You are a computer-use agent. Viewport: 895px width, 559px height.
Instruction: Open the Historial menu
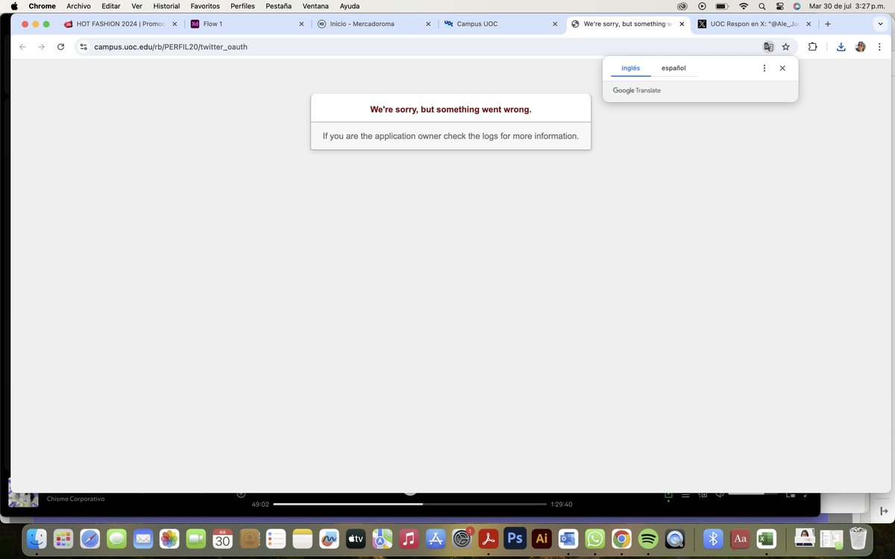click(166, 6)
